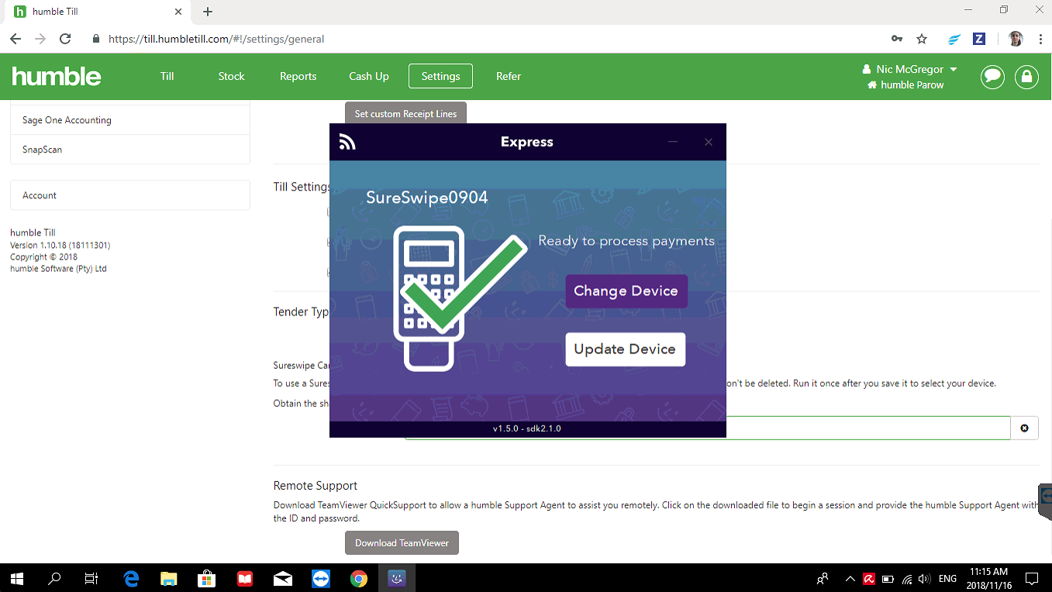Viewport: 1052px width, 592px height.
Task: Click the card terminal checkmark graphic
Action: (x=460, y=298)
